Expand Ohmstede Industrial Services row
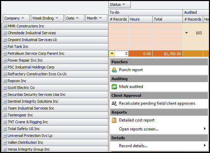Image resolution: width=210 pixels, height=153 pixels. [5, 33]
